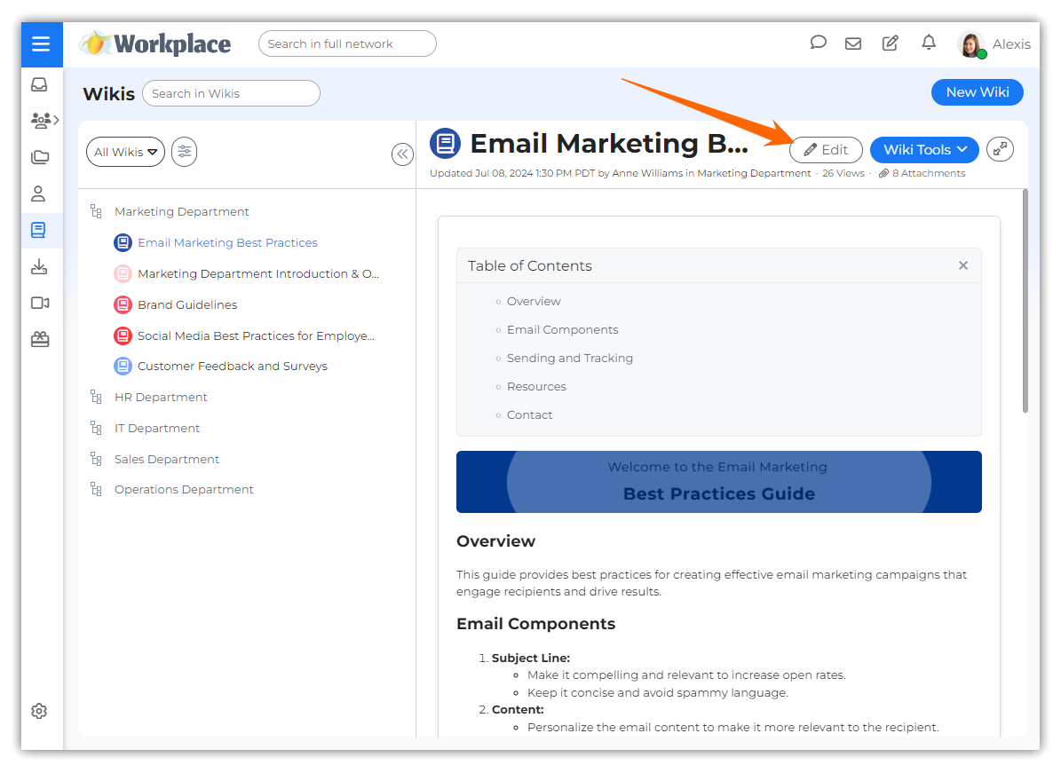1061x773 pixels.
Task: Jump to Sending and Tracking section
Action: coord(569,358)
